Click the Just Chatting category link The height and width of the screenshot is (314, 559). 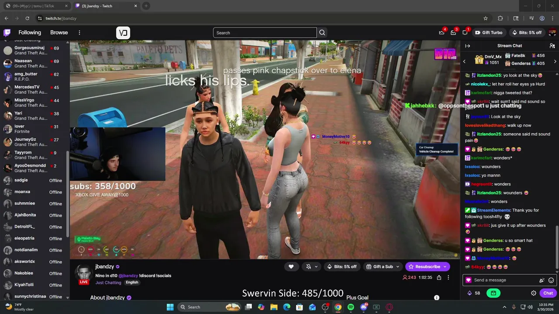tap(108, 283)
